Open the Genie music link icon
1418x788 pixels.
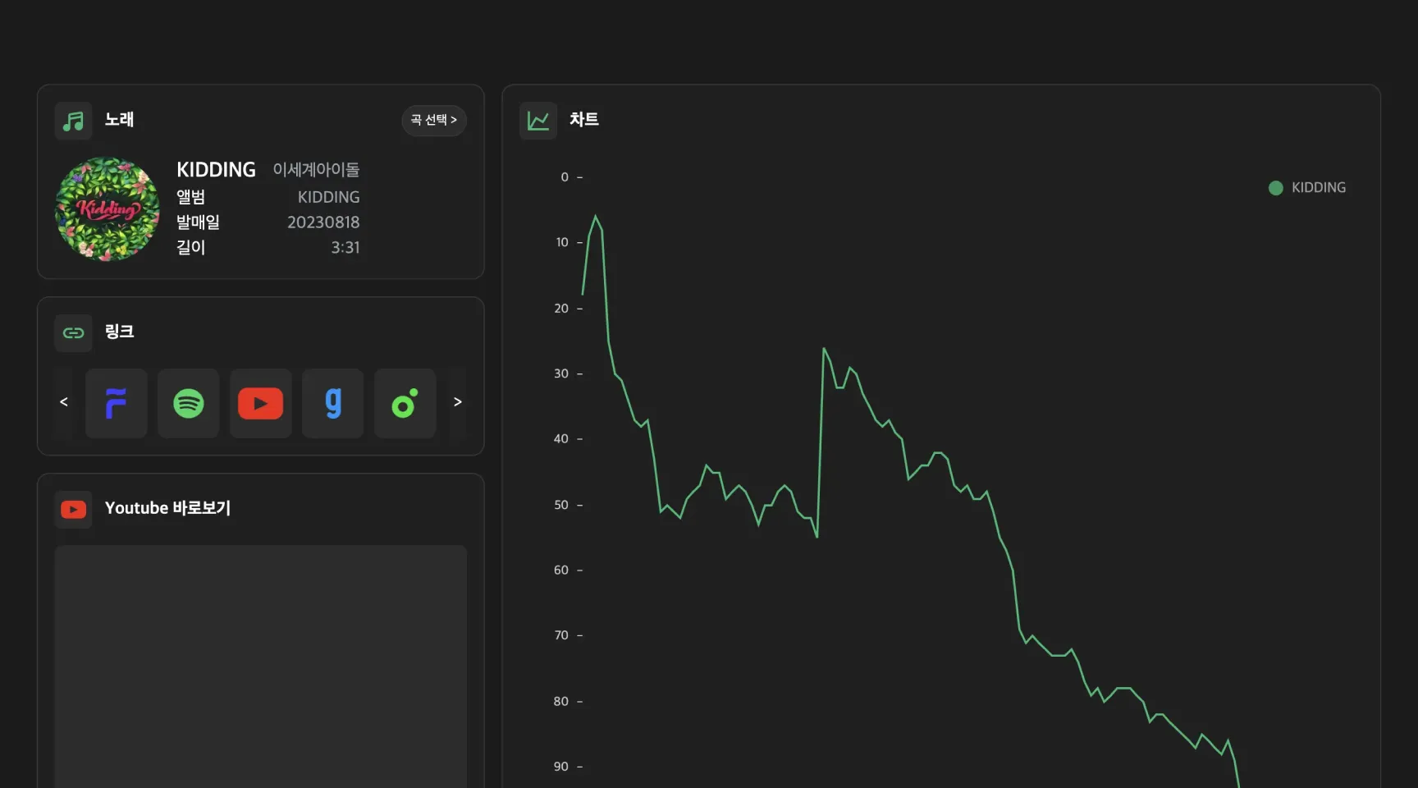(x=333, y=403)
